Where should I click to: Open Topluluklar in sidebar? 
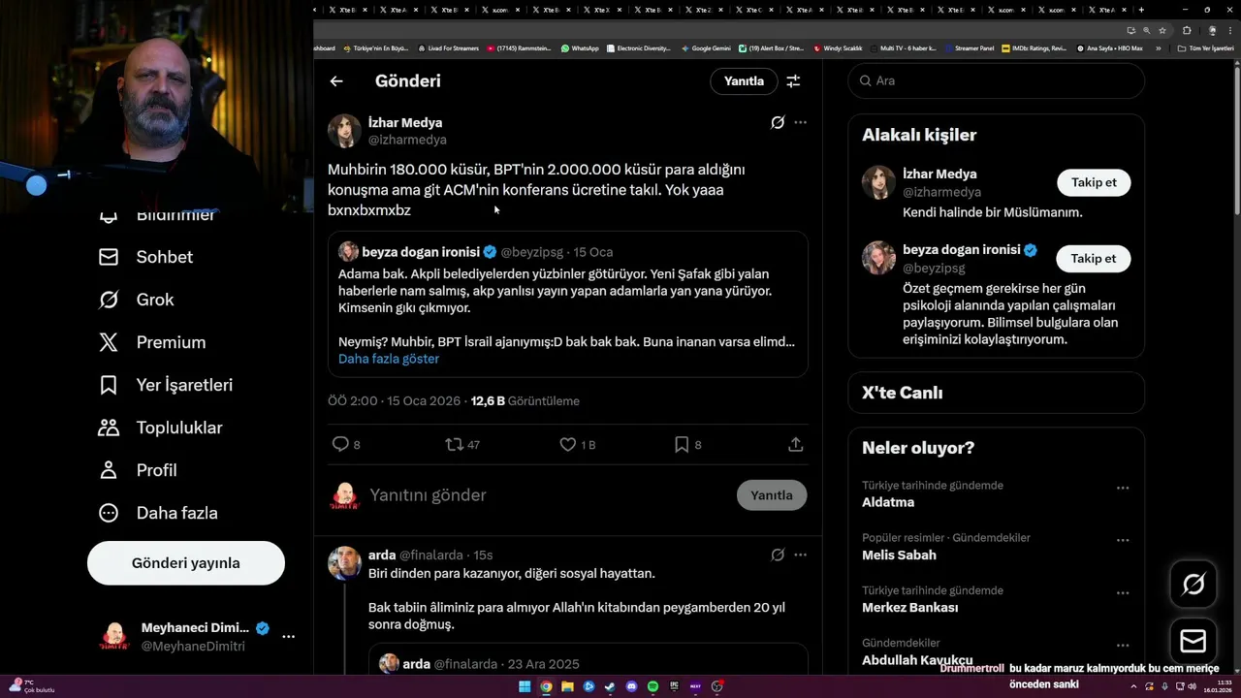(161, 428)
